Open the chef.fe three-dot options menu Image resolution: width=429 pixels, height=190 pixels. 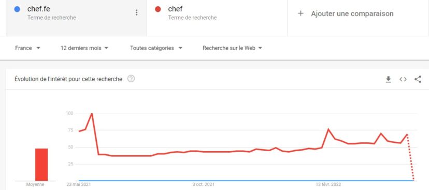[x=137, y=12]
